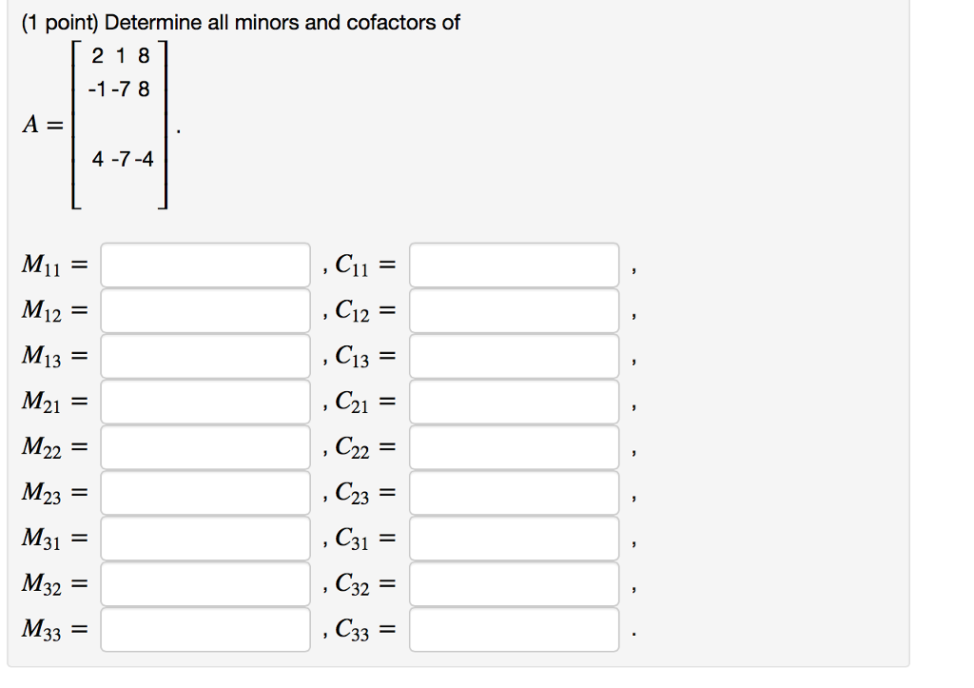Select the M12 minor input box
Viewport: 974px width, 688px height.
click(x=205, y=311)
